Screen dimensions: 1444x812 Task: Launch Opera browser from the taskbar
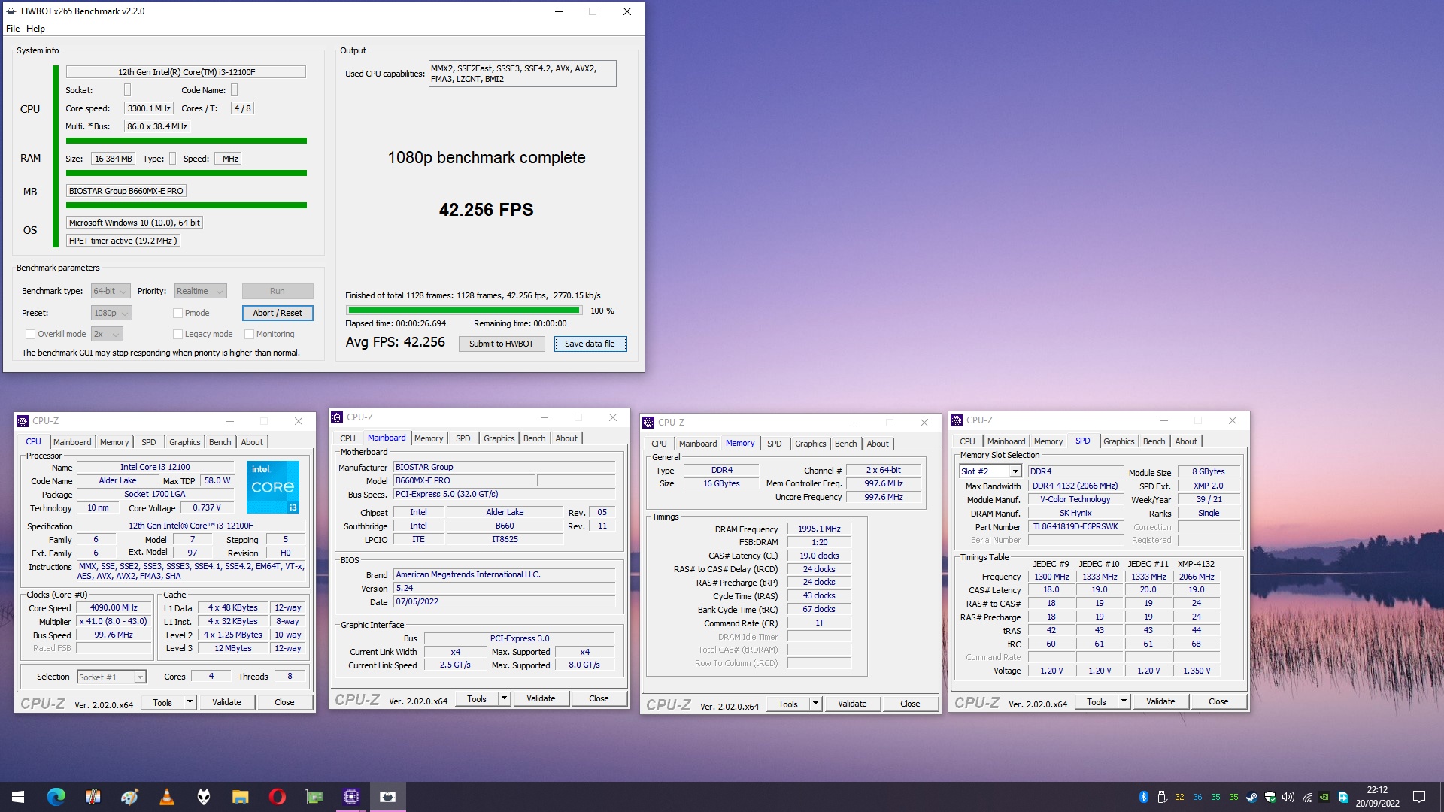point(277,797)
